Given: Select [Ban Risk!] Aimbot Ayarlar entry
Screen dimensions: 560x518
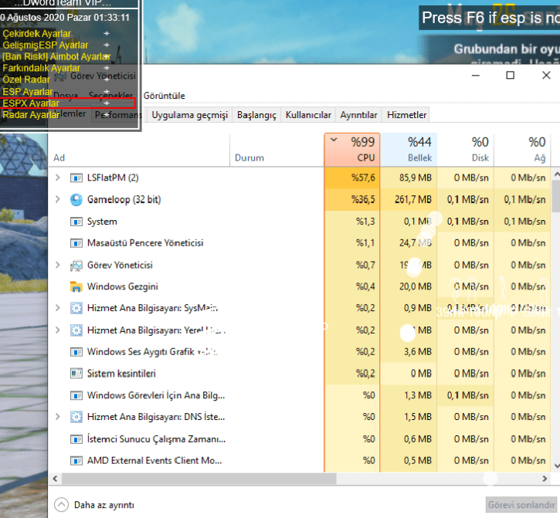Looking at the screenshot, I should click(56, 56).
